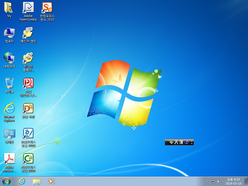Open the Windows Start menu orb
This screenshot has width=248, height=186.
tap(7, 181)
